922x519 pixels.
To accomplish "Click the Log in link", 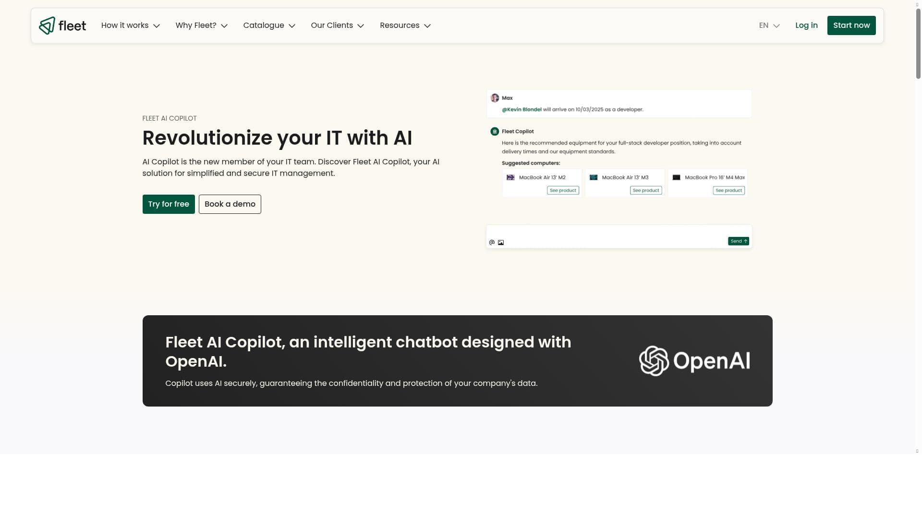I will [x=806, y=25].
